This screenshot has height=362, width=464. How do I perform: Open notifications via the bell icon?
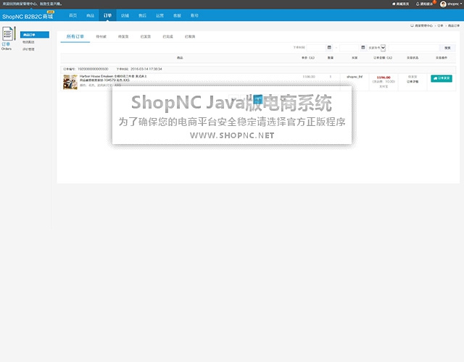point(418,4)
